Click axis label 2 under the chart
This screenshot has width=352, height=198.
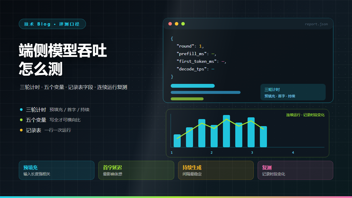pyautogui.click(x=211, y=153)
